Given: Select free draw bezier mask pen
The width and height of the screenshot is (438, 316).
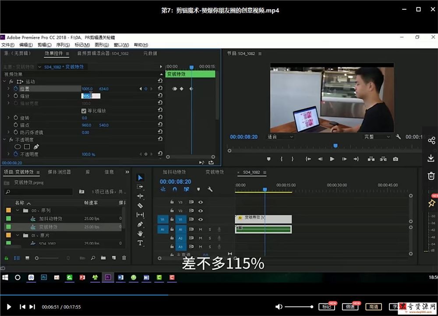Looking at the screenshot, I should pyautogui.click(x=36, y=147).
